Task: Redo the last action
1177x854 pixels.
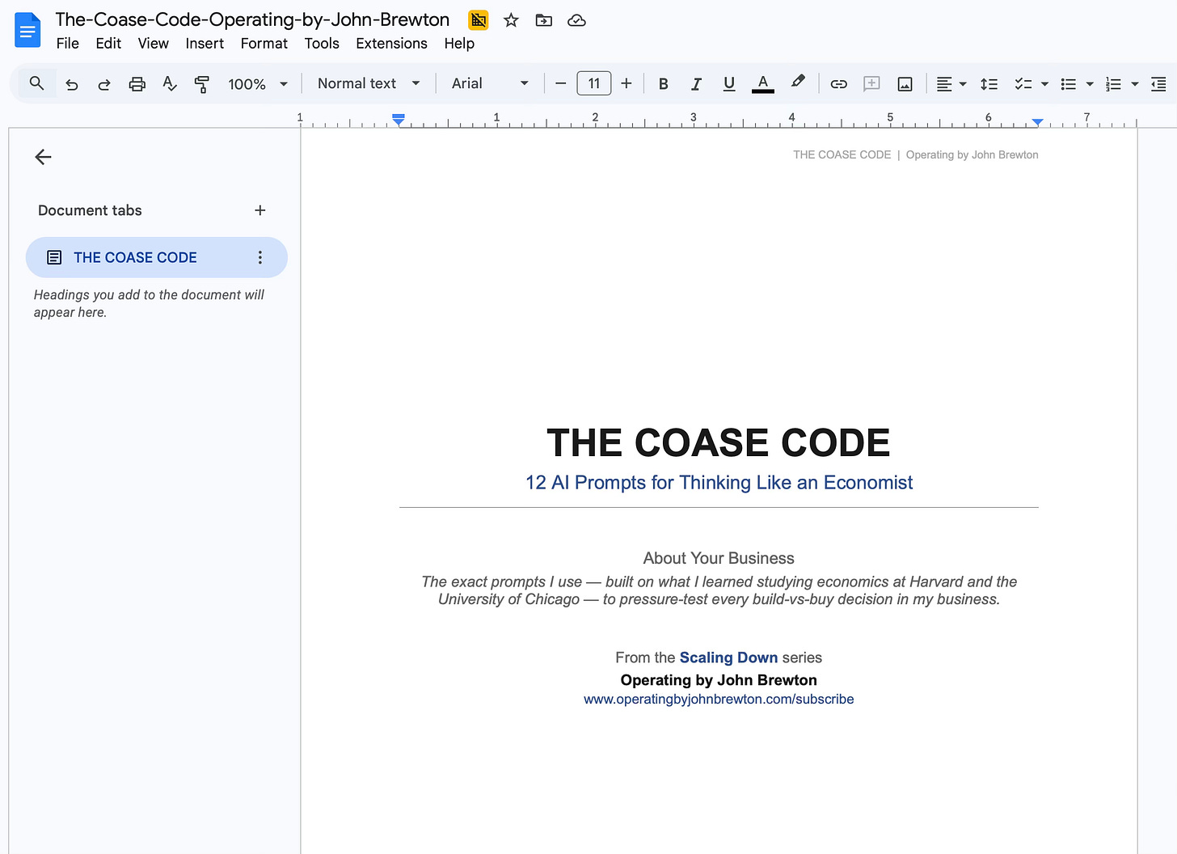Action: click(x=104, y=84)
